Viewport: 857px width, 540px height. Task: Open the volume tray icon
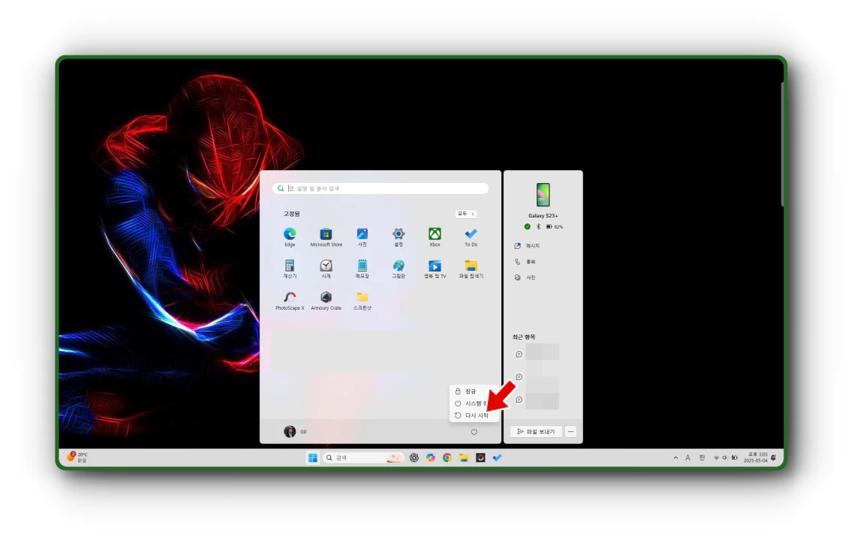[x=725, y=458]
